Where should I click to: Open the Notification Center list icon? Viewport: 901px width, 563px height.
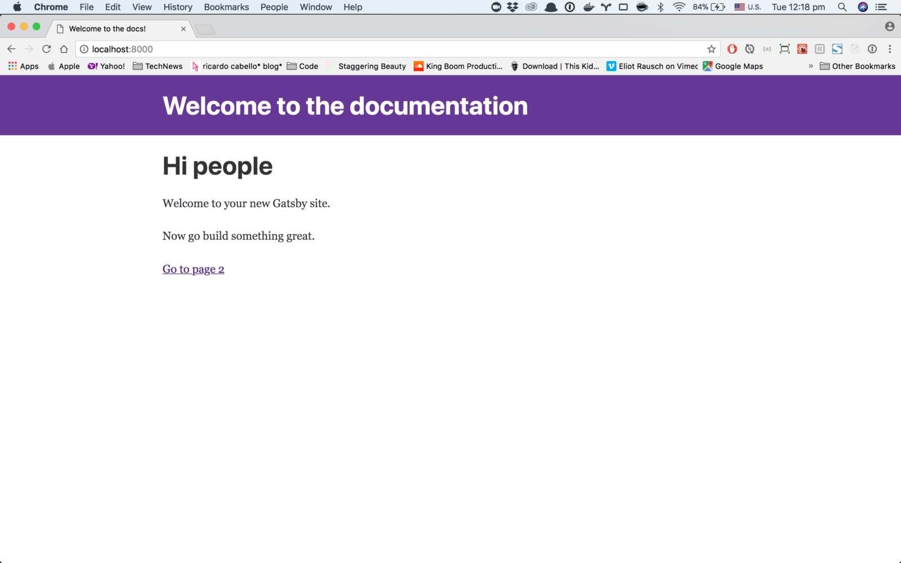[x=881, y=7]
